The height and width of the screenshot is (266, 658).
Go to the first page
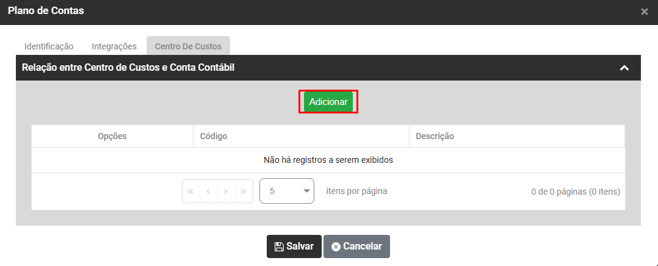pyautogui.click(x=190, y=192)
